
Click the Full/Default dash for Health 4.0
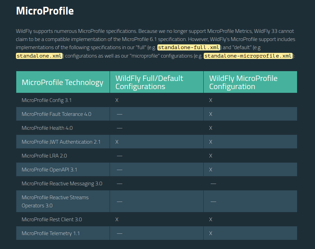click(x=119, y=128)
